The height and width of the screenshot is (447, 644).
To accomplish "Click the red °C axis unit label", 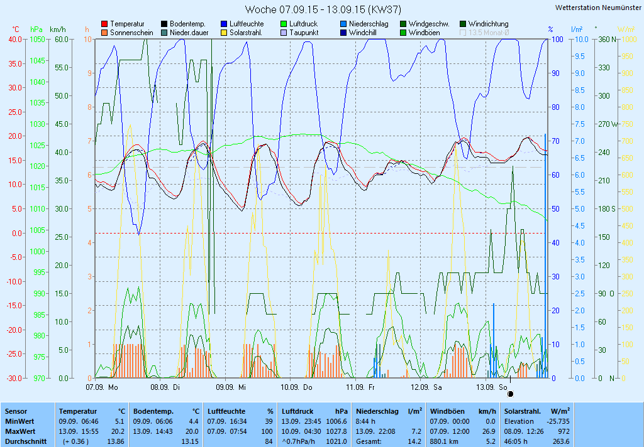I will pos(16,30).
